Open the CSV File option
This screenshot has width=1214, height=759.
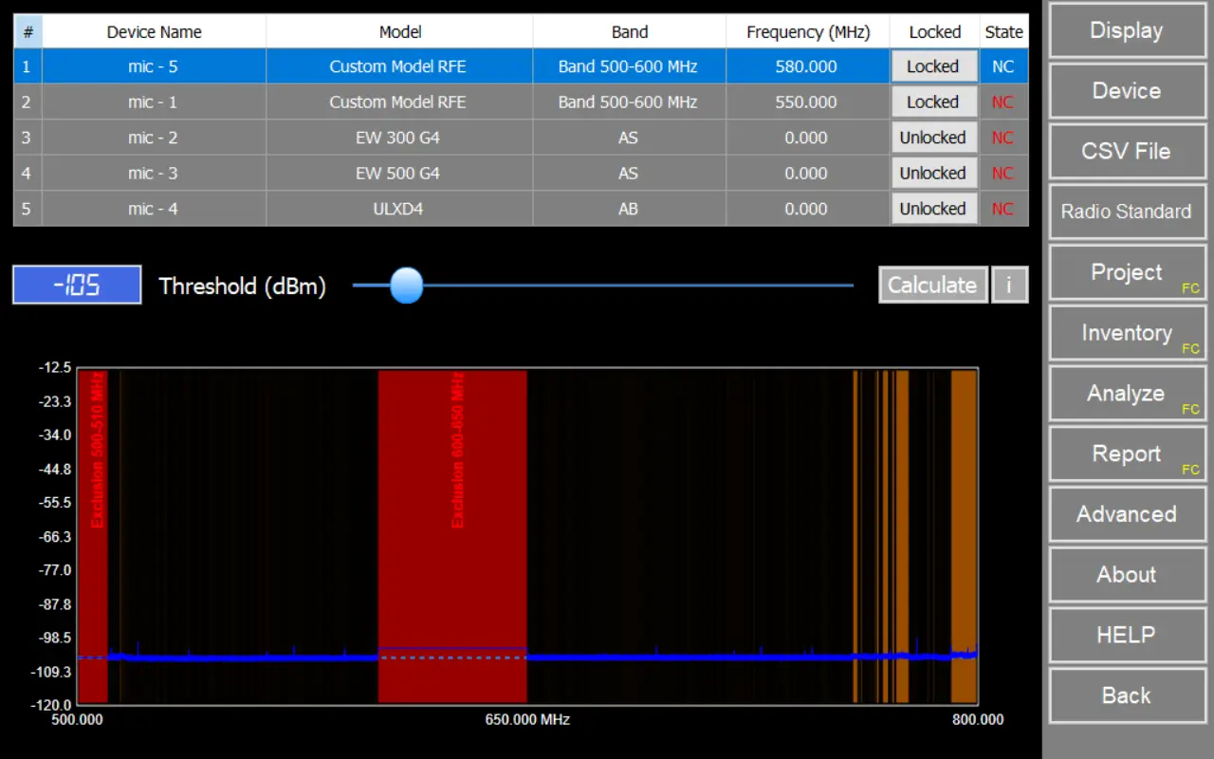[x=1126, y=152]
